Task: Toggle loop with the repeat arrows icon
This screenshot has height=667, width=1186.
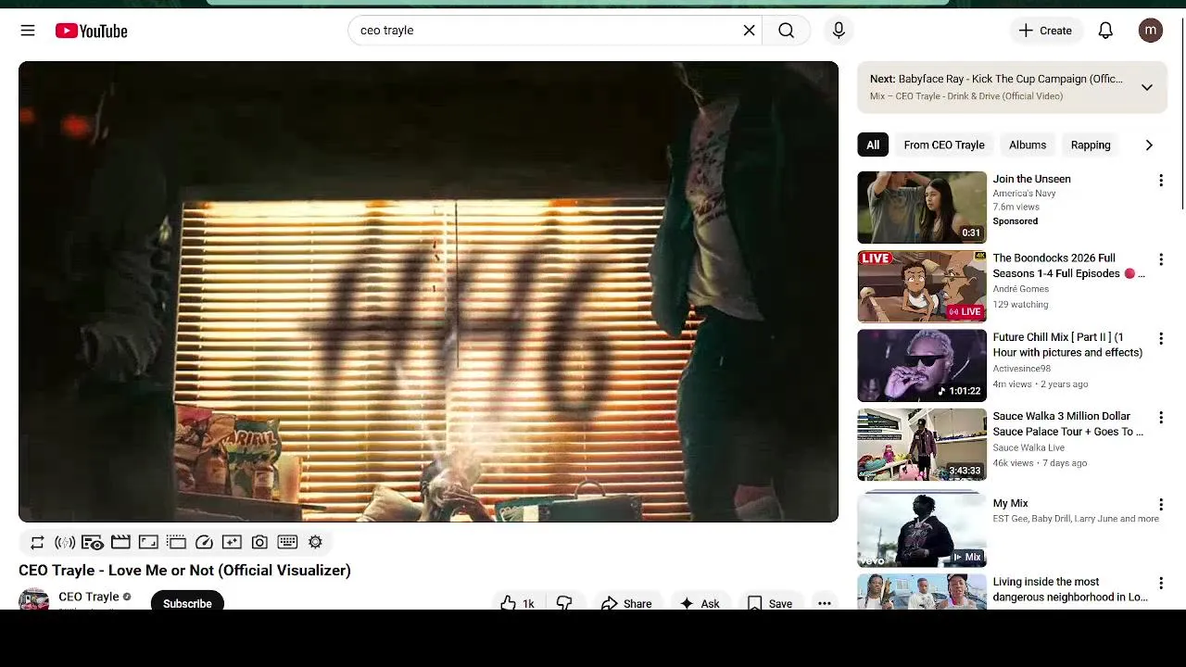Action: coord(37,542)
